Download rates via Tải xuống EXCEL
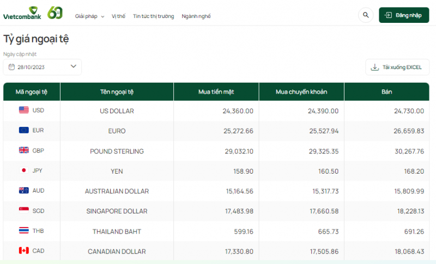Image resolution: width=436 pixels, height=264 pixels. click(397, 67)
